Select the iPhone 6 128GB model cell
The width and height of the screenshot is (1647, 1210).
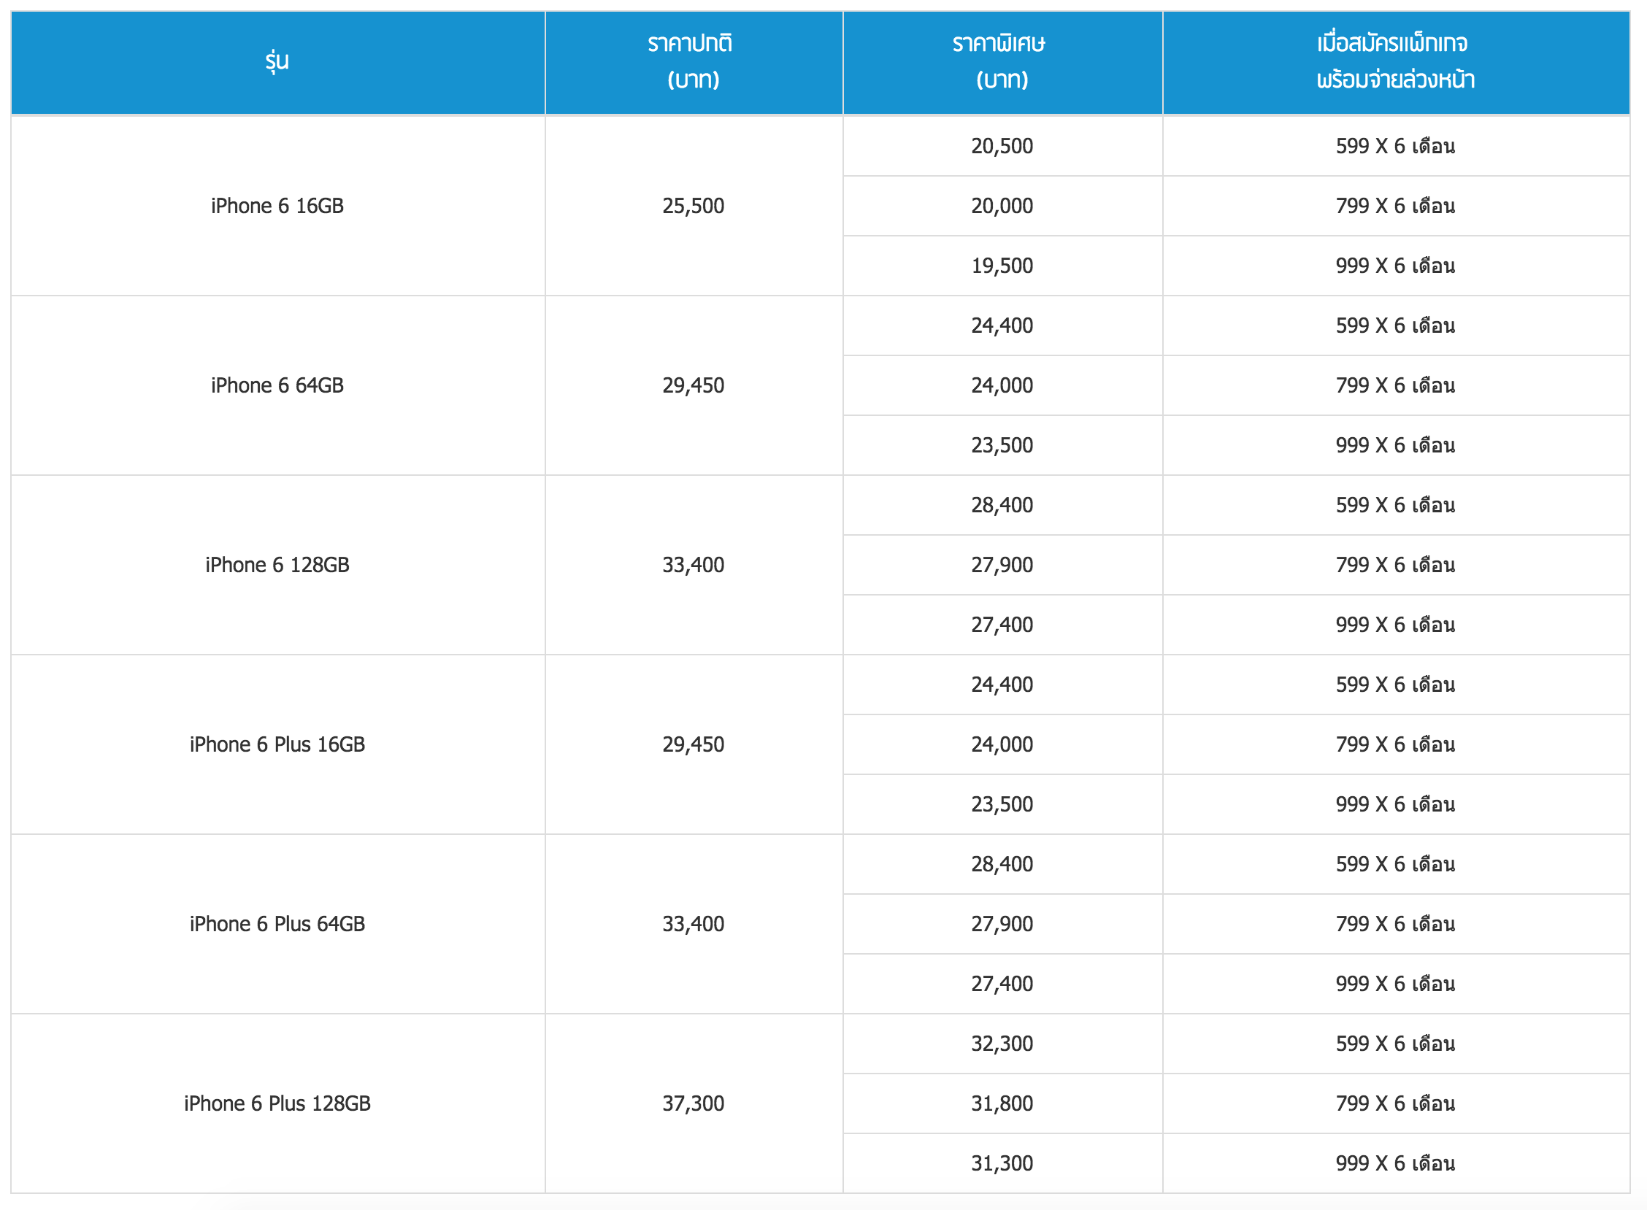point(277,565)
